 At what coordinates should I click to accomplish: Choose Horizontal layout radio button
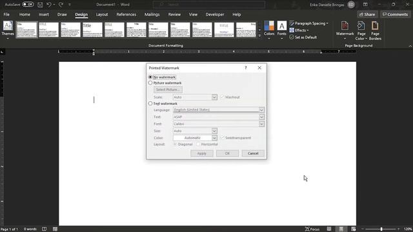(198, 144)
